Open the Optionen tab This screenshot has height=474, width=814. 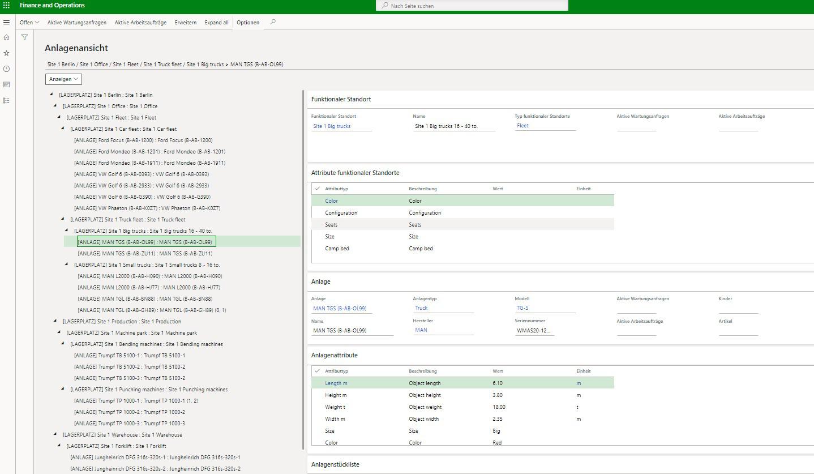(248, 23)
